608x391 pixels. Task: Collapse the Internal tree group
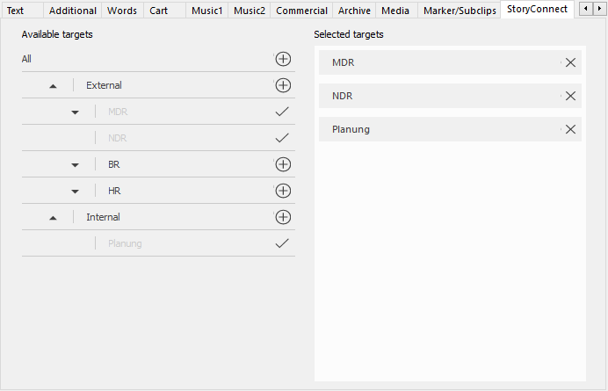click(x=53, y=218)
